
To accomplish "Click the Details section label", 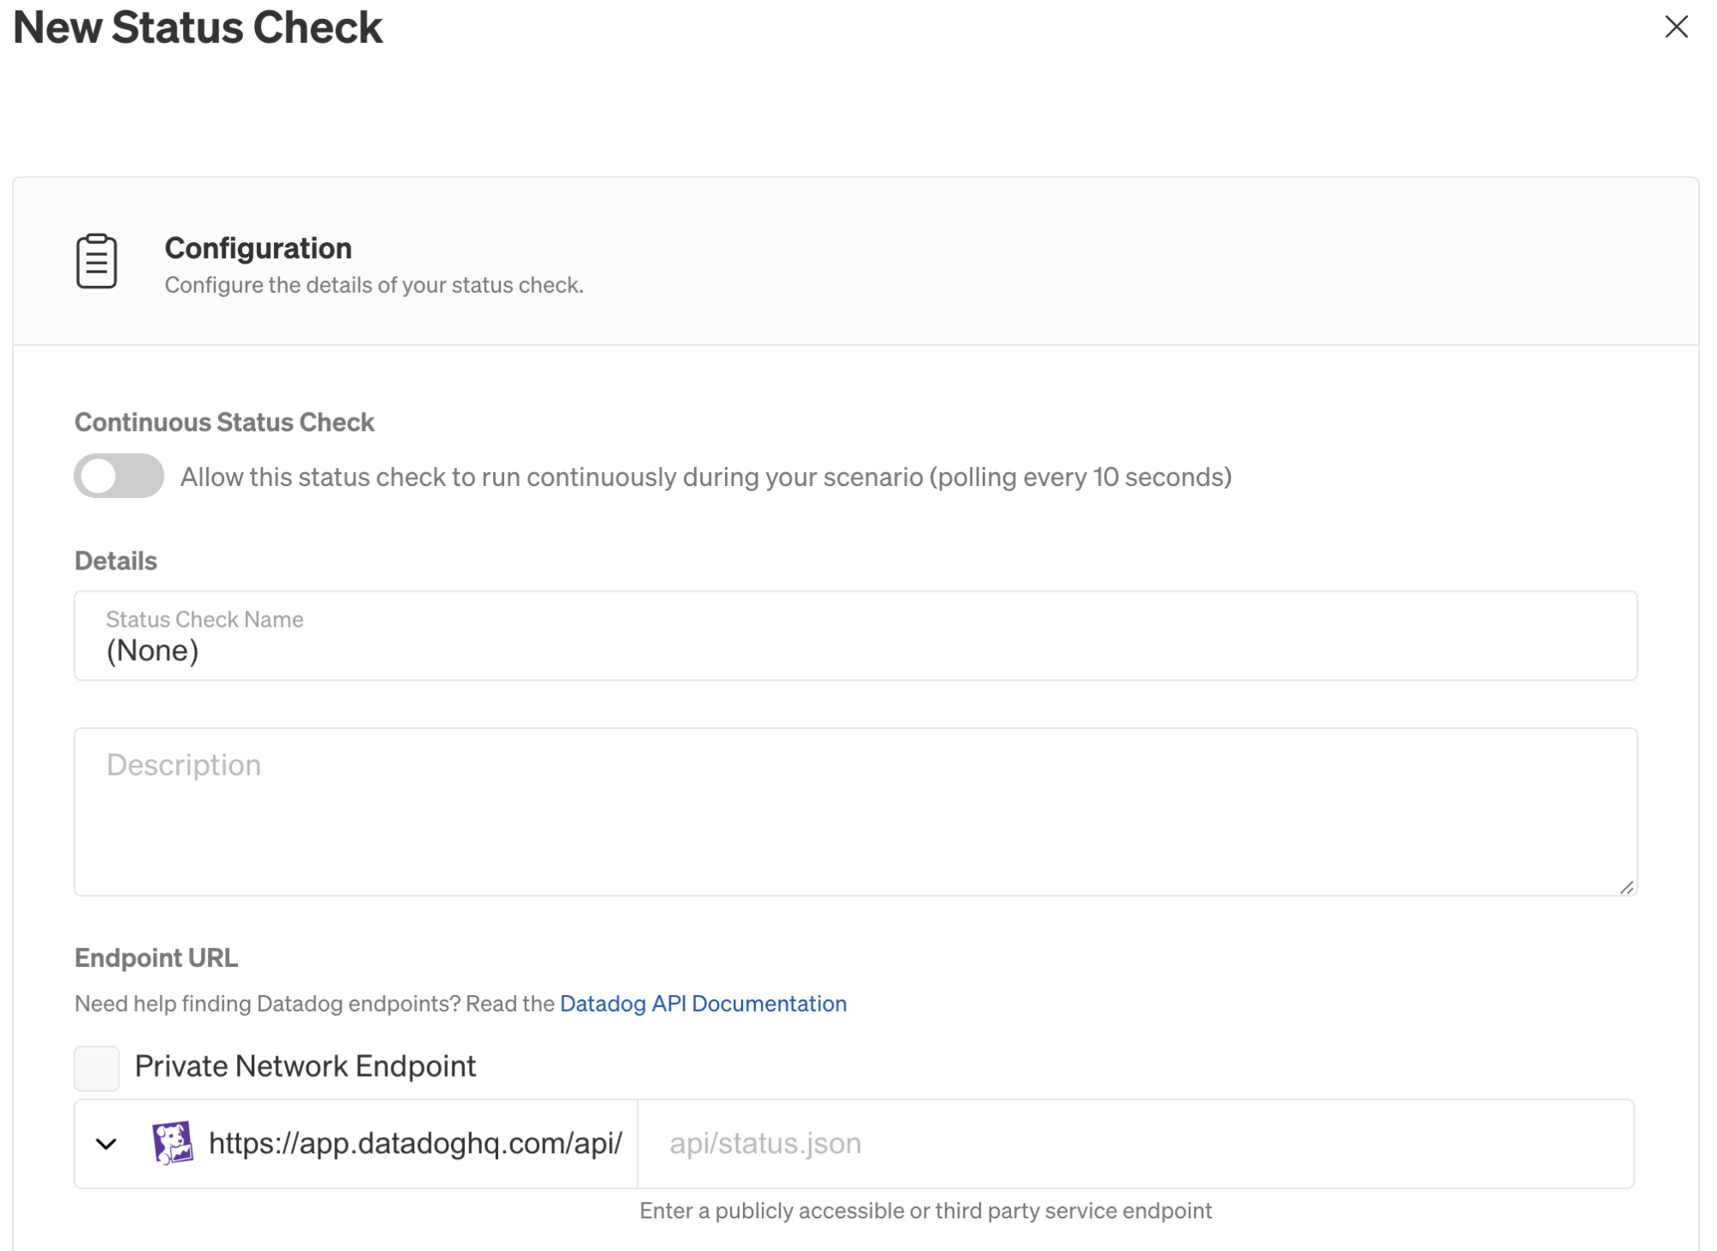I will point(116,561).
